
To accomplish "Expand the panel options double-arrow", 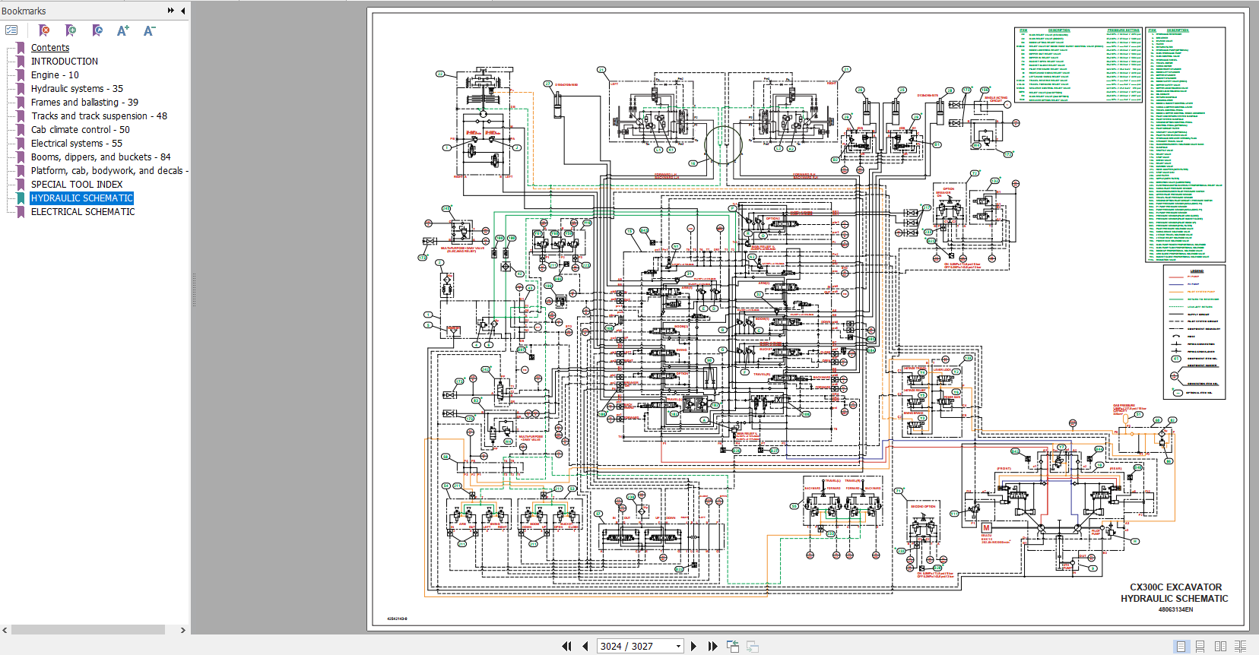I will 170,11.
